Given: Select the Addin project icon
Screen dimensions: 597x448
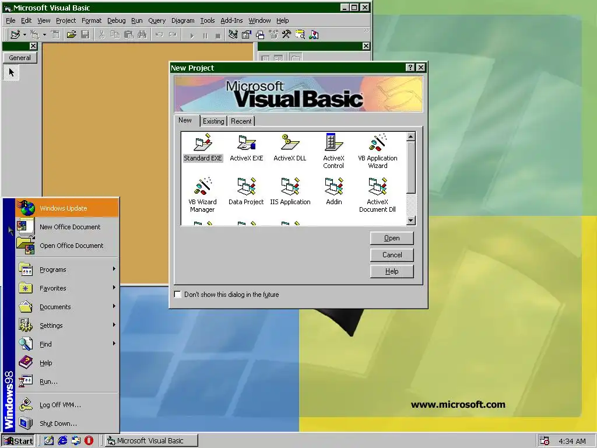Looking at the screenshot, I should 334,191.
